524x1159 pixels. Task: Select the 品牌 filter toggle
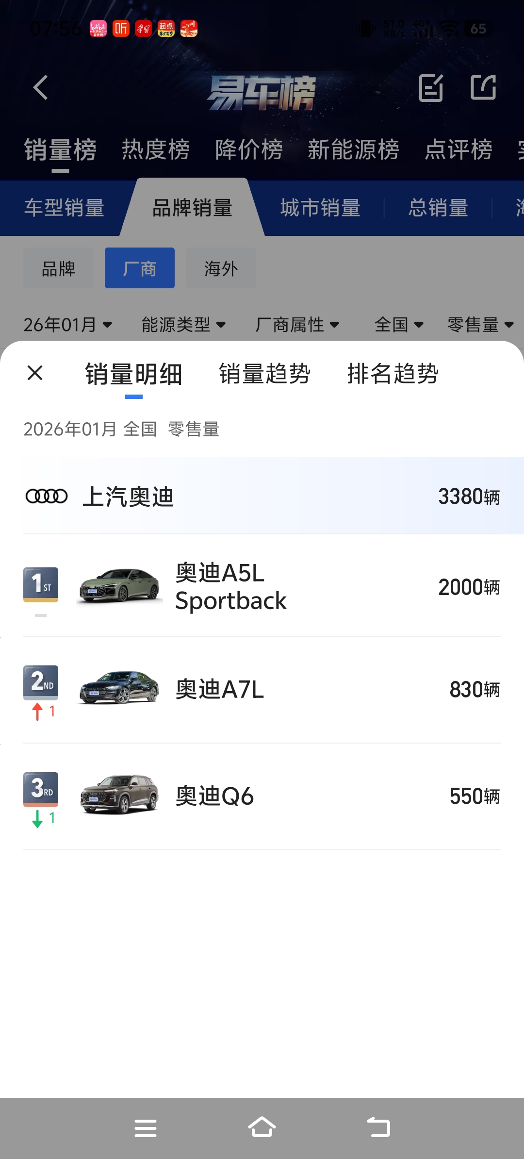click(x=58, y=268)
